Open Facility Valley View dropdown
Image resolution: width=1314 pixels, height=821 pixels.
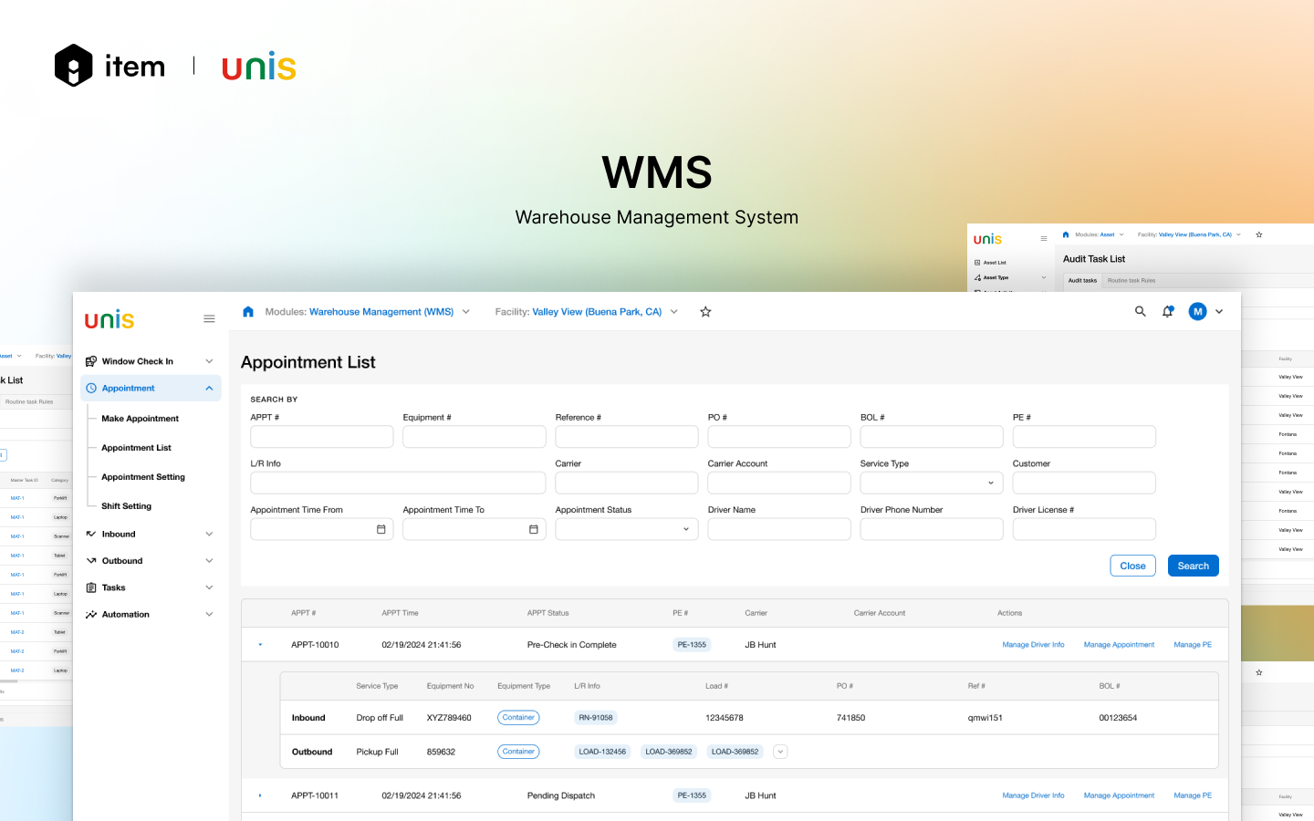click(674, 311)
